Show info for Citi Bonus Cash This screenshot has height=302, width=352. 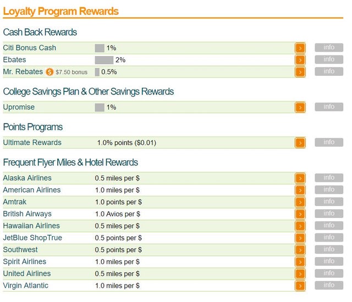[x=329, y=48]
